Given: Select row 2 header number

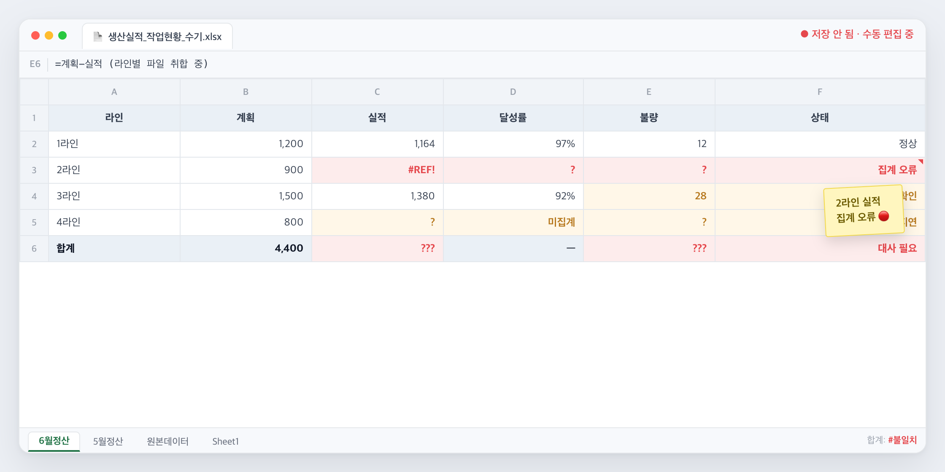Looking at the screenshot, I should [x=34, y=144].
